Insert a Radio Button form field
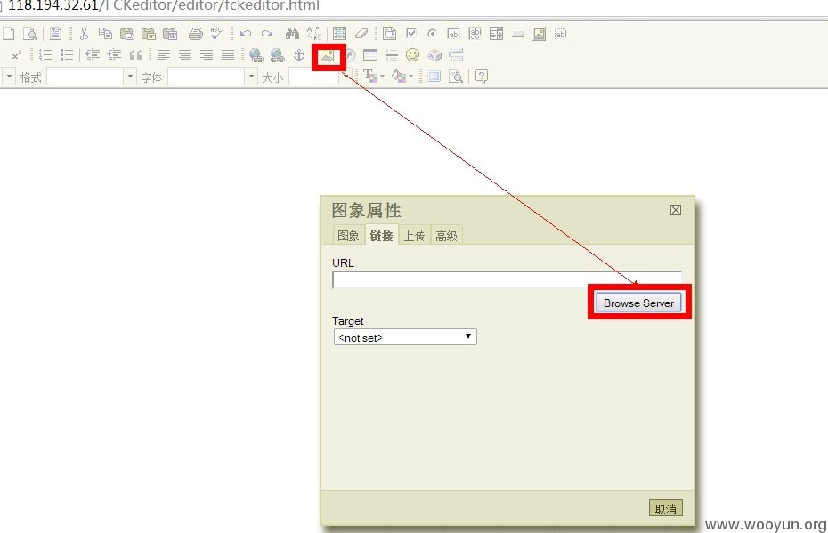 [432, 34]
